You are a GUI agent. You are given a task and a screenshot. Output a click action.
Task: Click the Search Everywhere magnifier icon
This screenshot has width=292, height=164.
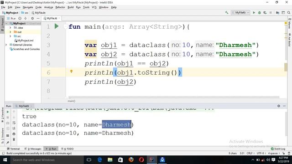point(289,13)
